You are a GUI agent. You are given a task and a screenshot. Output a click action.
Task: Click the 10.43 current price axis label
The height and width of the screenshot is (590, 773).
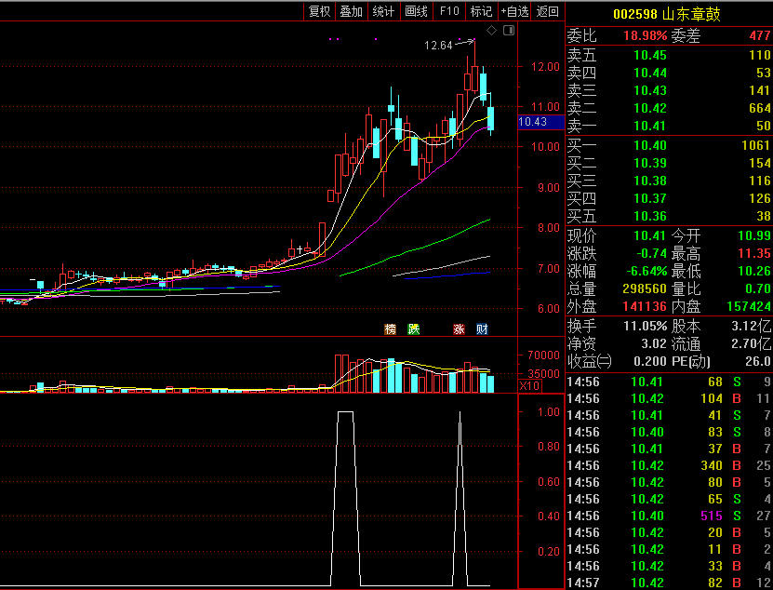(x=540, y=122)
